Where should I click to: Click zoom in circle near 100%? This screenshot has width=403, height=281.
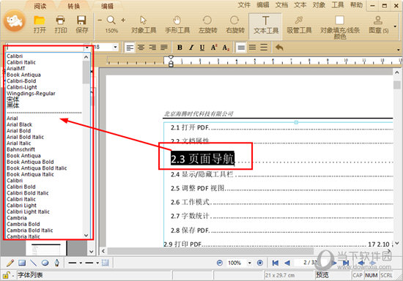pyautogui.click(x=260, y=263)
